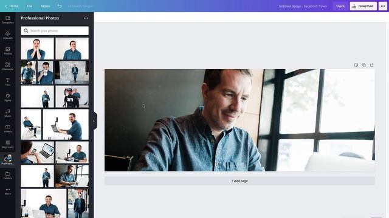The image size is (389, 218).
Task: Select thumbnail of man in suit outdoors
Action: point(78,203)
